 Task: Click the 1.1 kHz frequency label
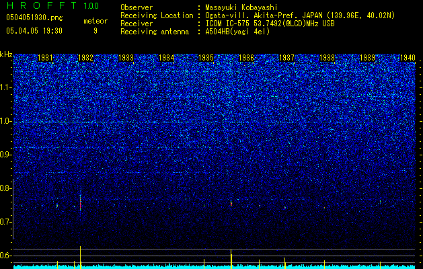point(6,87)
